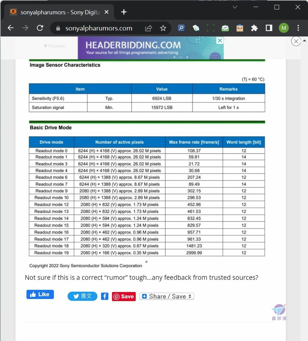Image resolution: width=308 pixels, height=341 pixels.
Task: Click the 'Number of active pixels' header
Action: click(120, 142)
